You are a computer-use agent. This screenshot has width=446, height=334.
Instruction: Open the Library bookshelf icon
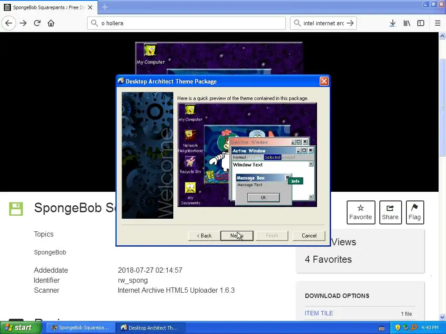[407, 23]
